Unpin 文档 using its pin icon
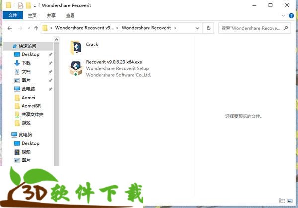The image size is (298, 208). tap(50, 72)
